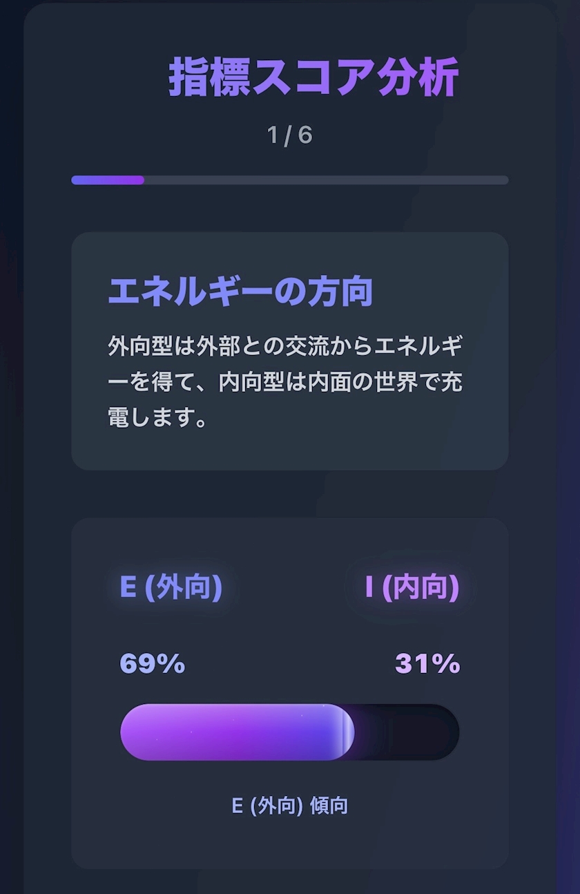Select the E (外向) label
This screenshot has height=894, width=580.
pyautogui.click(x=171, y=587)
